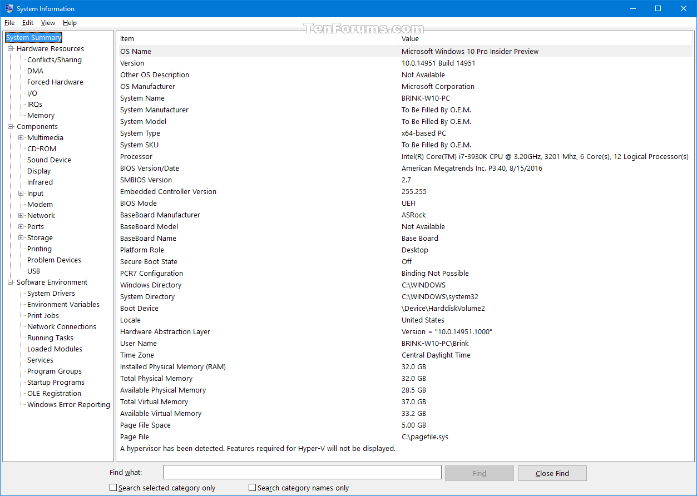Click the Close Find button
697x496 pixels.
click(x=552, y=473)
